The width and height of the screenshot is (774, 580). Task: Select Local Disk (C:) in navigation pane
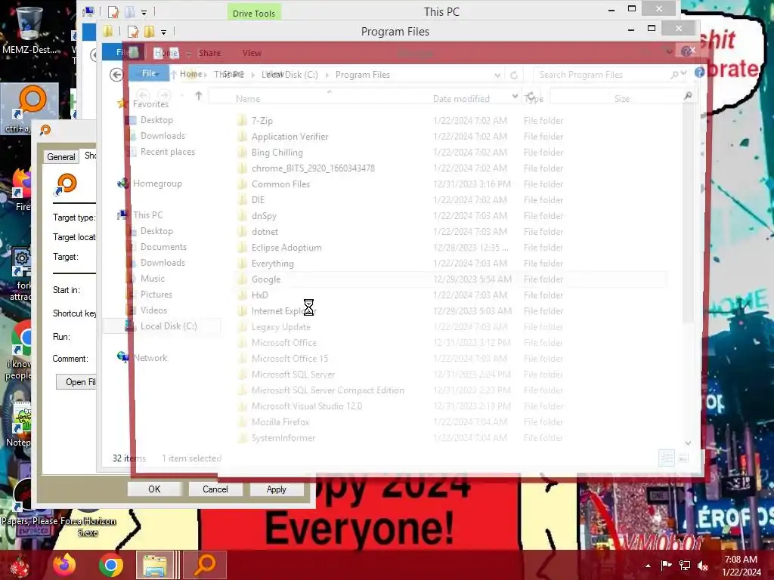coord(169,326)
